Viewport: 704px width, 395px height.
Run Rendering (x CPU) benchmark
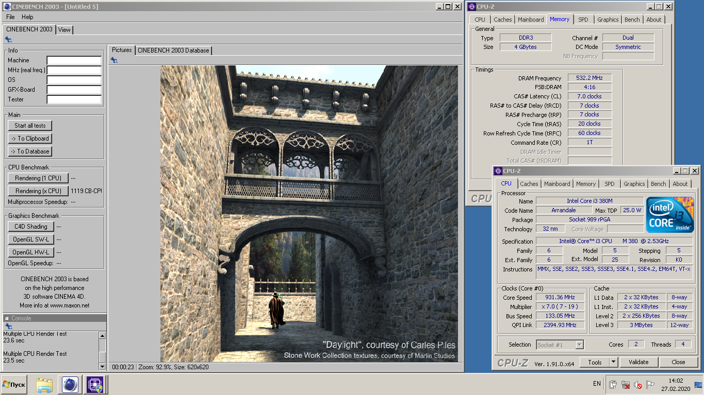click(38, 191)
